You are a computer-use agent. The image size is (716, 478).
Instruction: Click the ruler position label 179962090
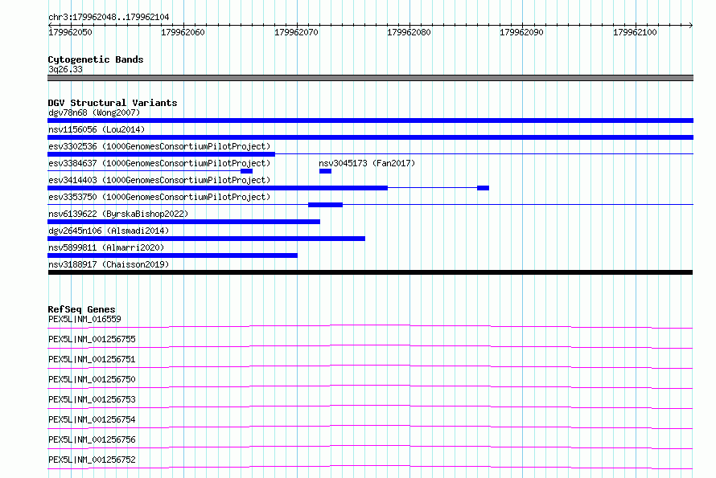pyautogui.click(x=521, y=32)
